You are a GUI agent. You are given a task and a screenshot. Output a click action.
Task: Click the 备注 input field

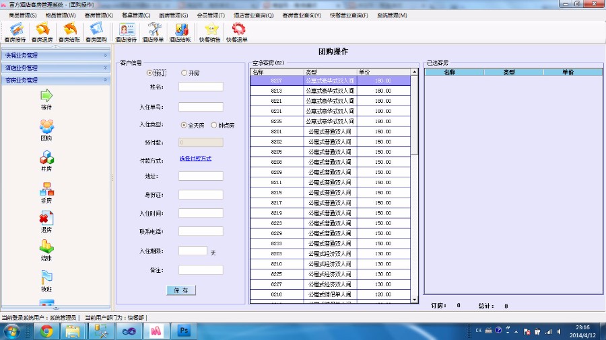coord(201,270)
